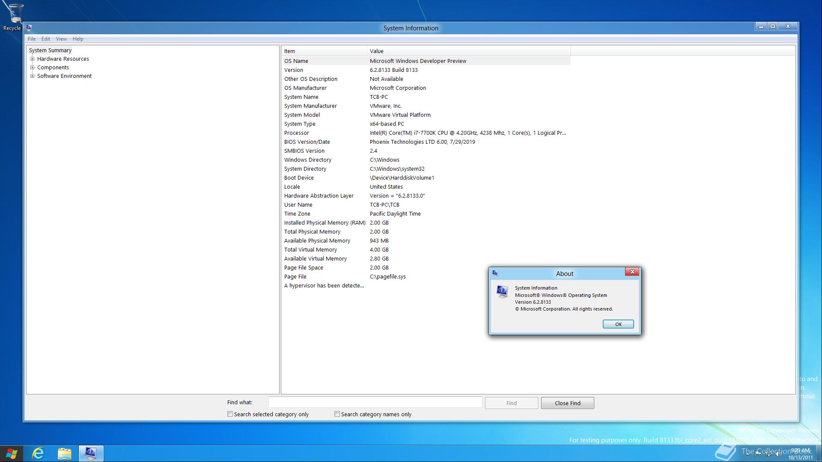Open the Edit menu
822x462 pixels.
click(x=46, y=39)
